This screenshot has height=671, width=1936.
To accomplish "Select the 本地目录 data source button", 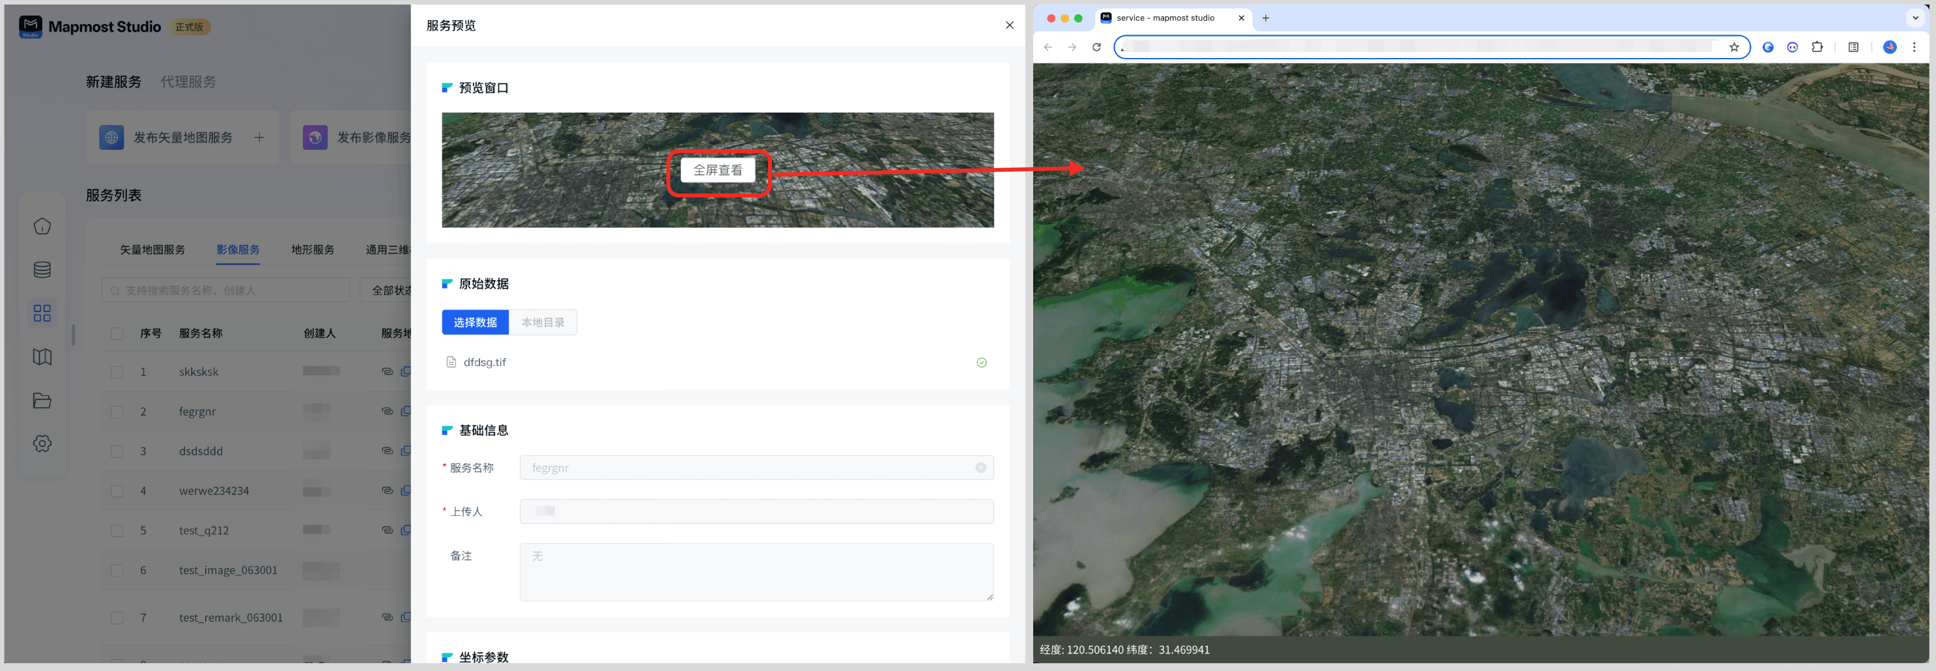I will [x=543, y=322].
